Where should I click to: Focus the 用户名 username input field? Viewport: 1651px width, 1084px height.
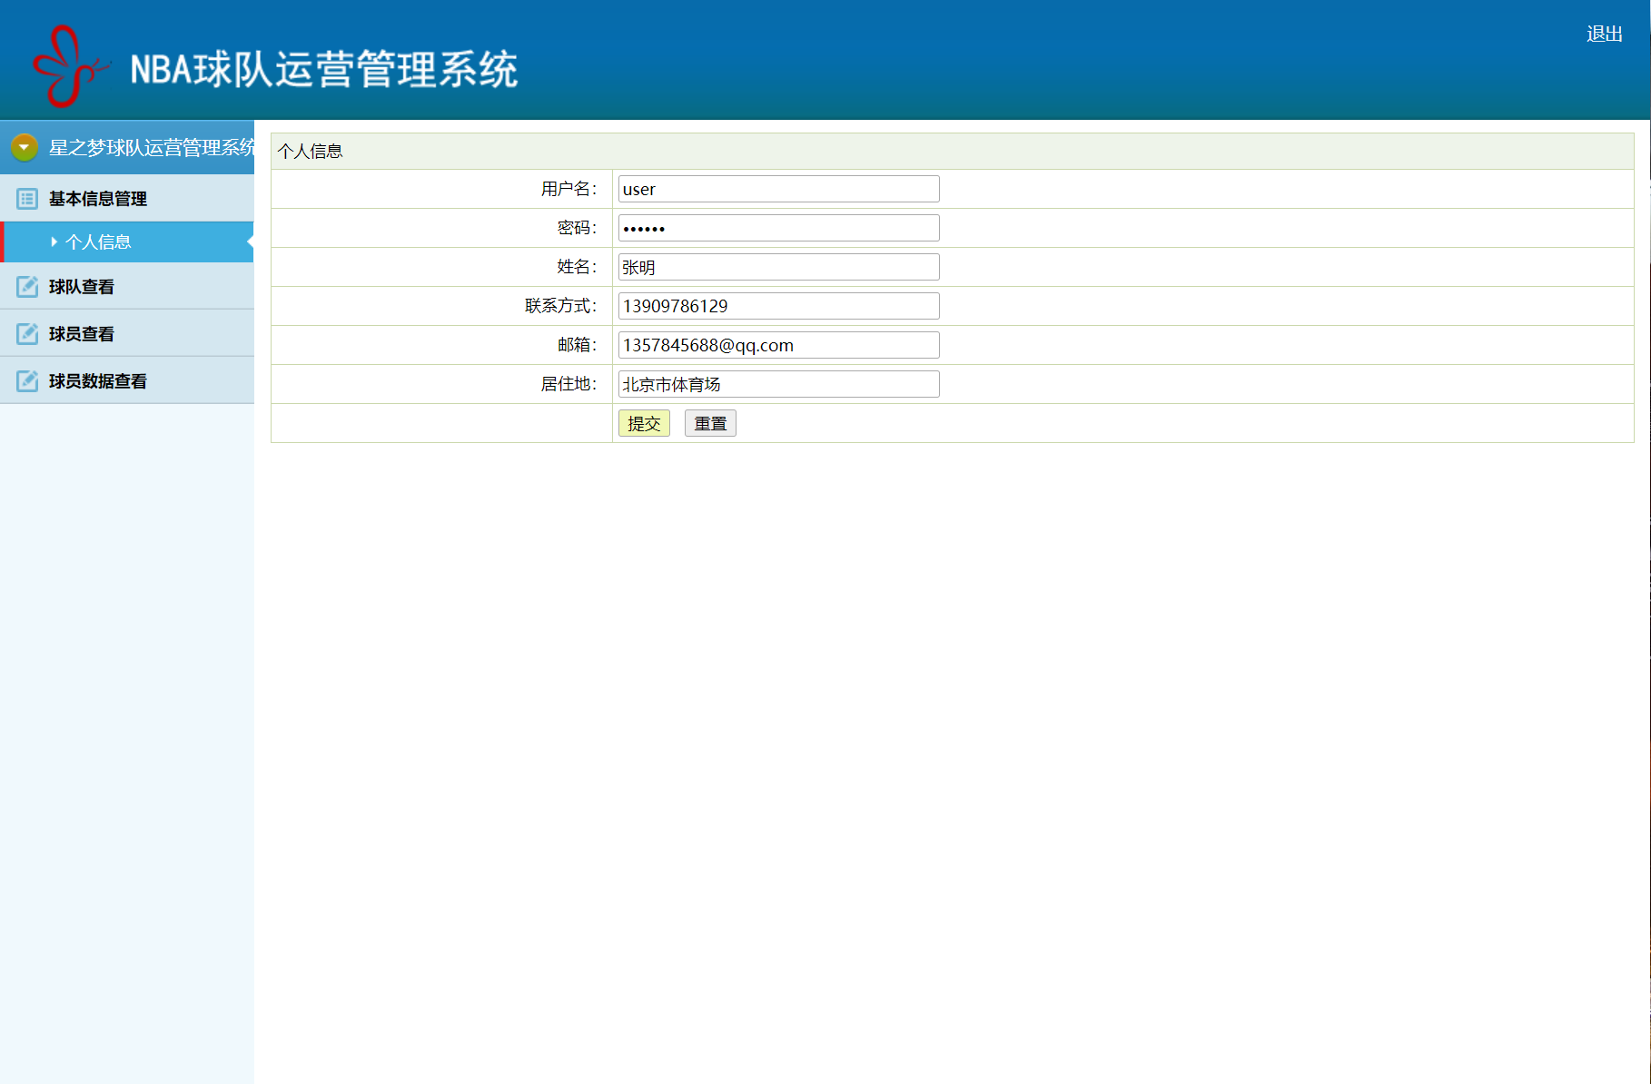coord(777,188)
